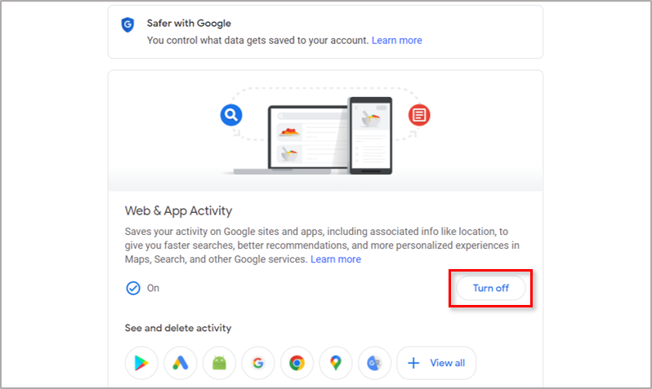Open Android activity icon
The image size is (652, 389).
point(219,363)
